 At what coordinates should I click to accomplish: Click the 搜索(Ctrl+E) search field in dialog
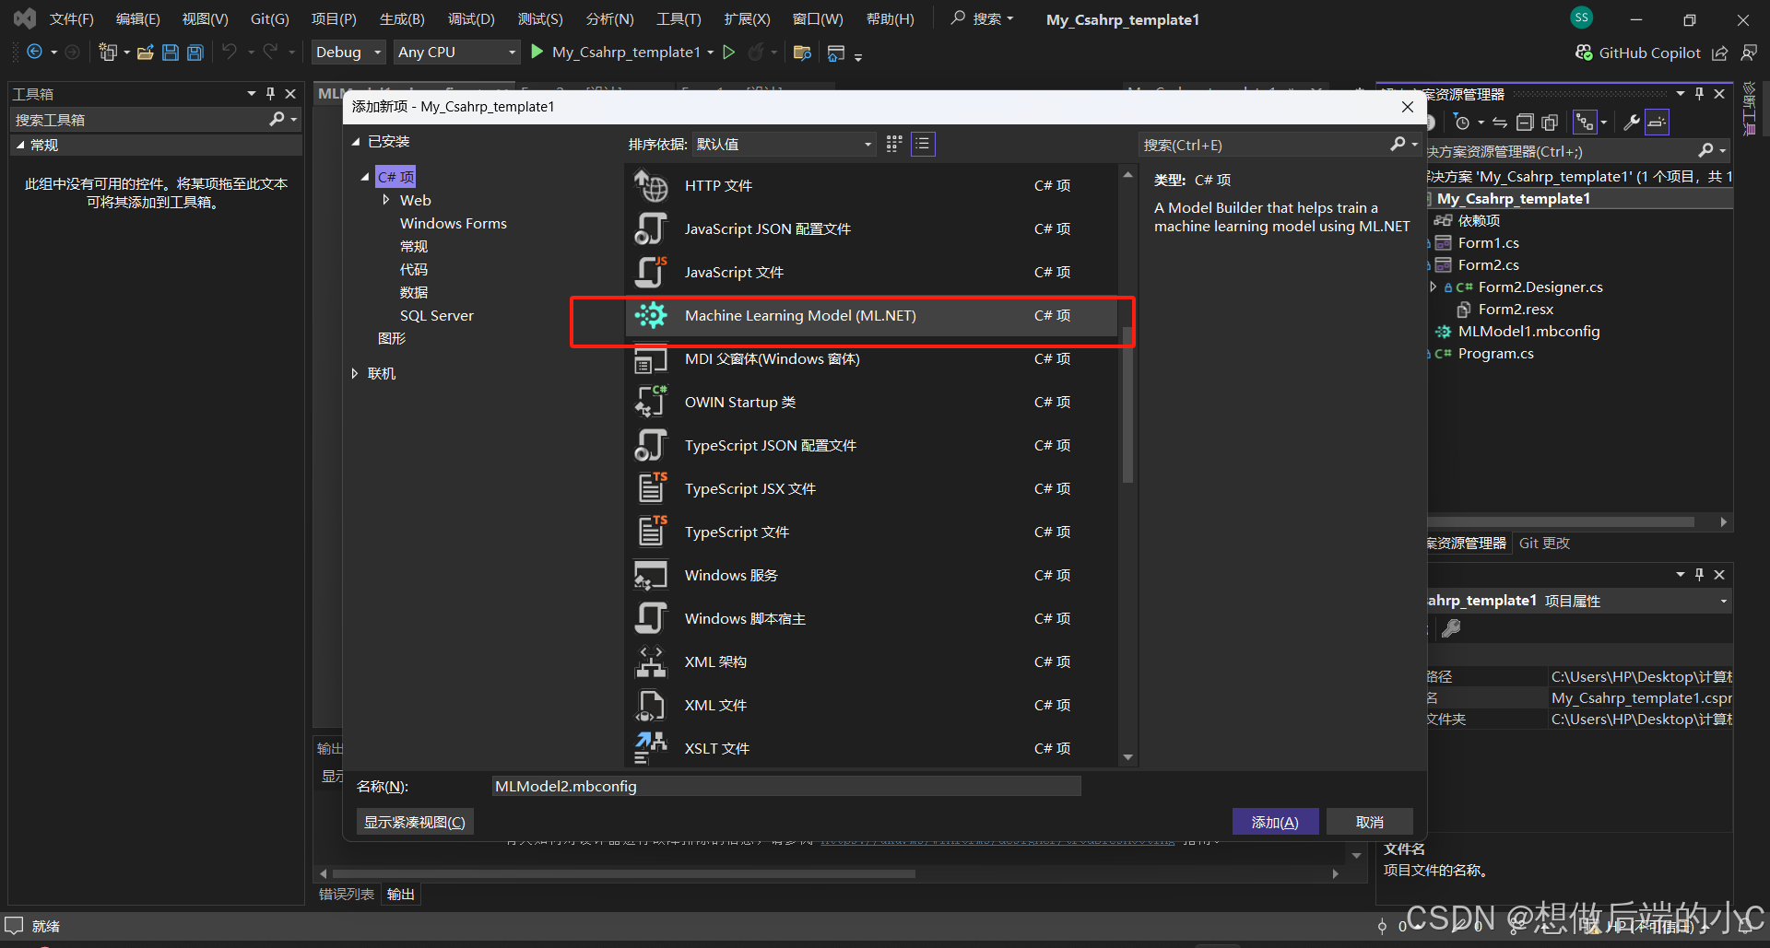(x=1265, y=145)
